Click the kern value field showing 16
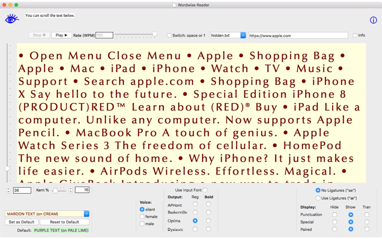This screenshot has height=239, width=382. [82, 190]
